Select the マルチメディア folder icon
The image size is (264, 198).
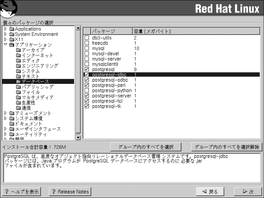pos(19,97)
